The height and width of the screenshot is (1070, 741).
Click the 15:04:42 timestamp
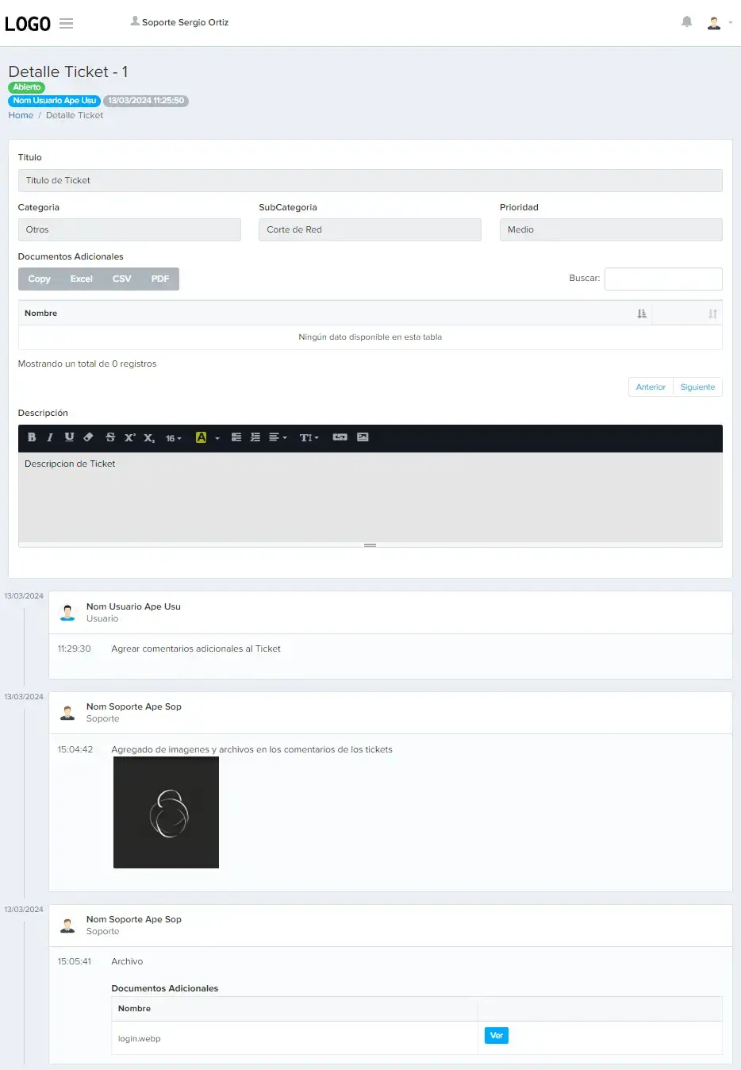coord(75,750)
